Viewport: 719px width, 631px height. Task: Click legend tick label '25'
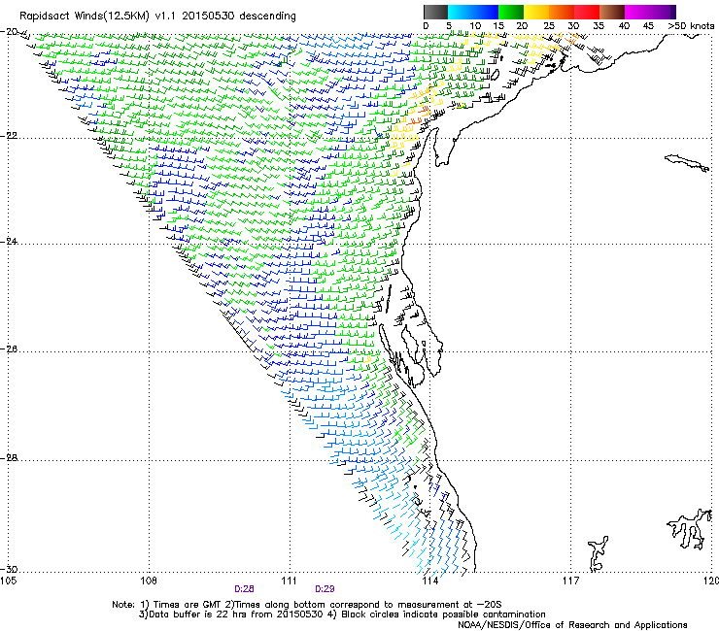(548, 26)
